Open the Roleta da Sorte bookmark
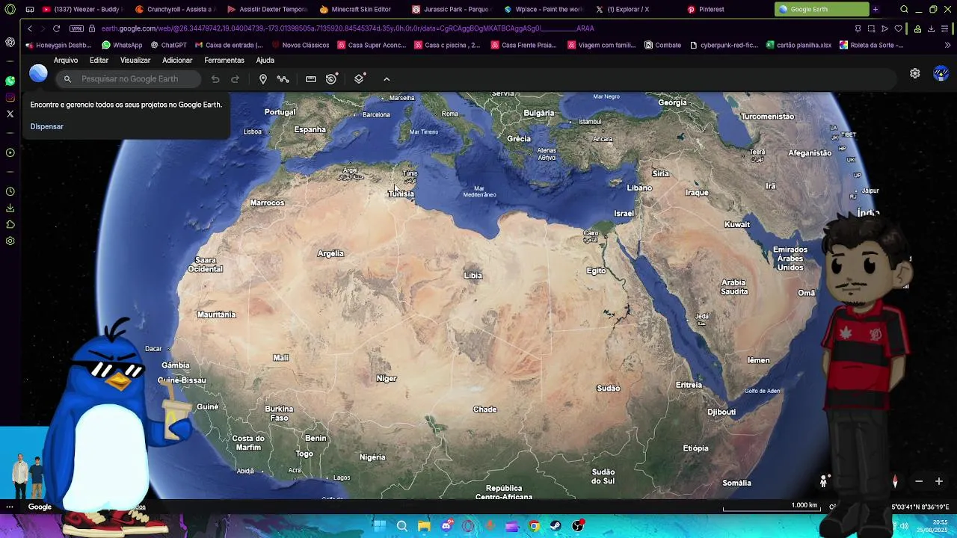Screen dimensions: 957x538 click(x=872, y=45)
